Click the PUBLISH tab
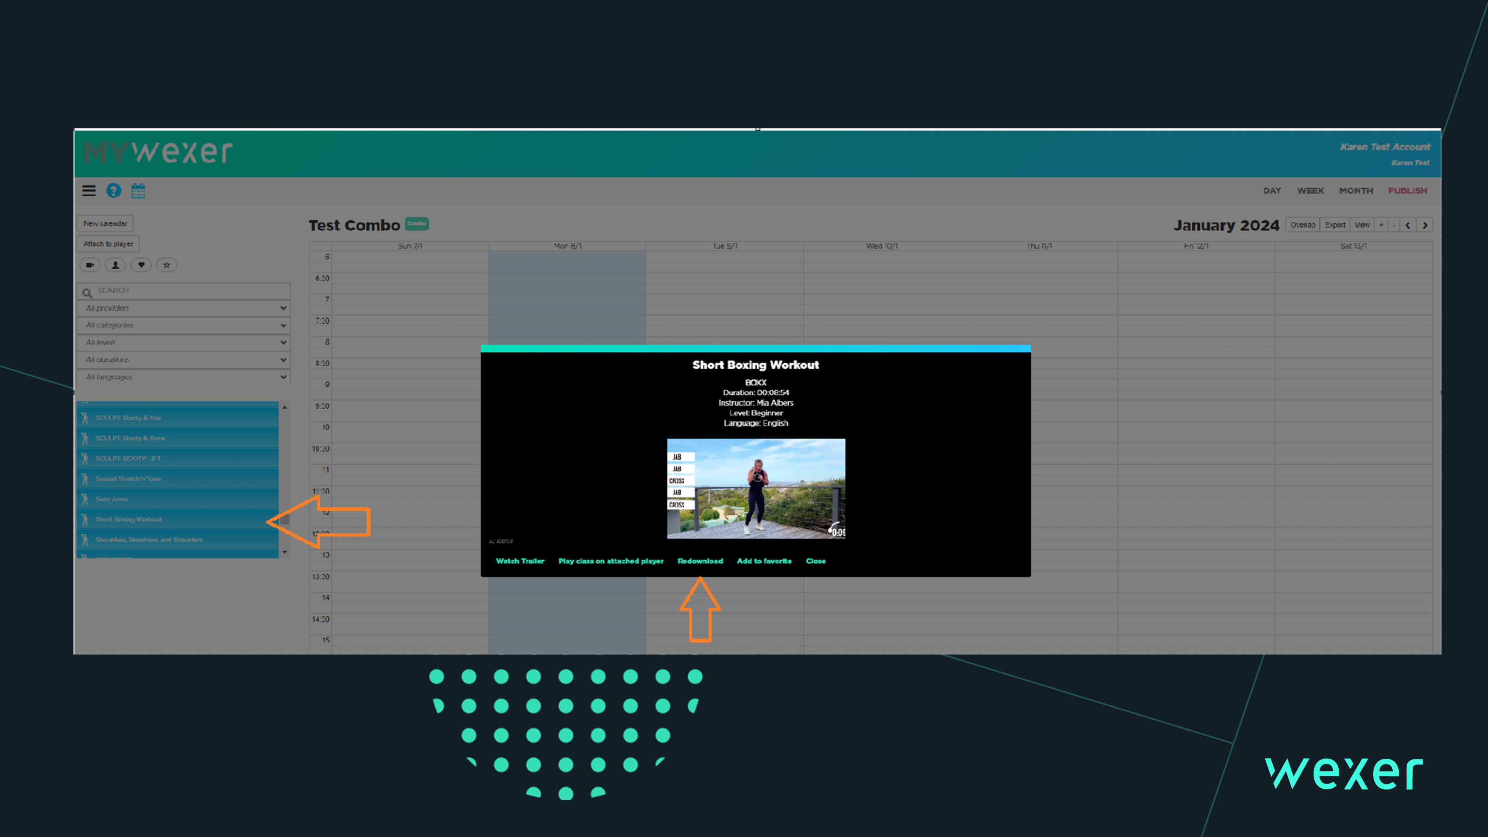Screen dimensions: 1488x837 coord(1408,191)
